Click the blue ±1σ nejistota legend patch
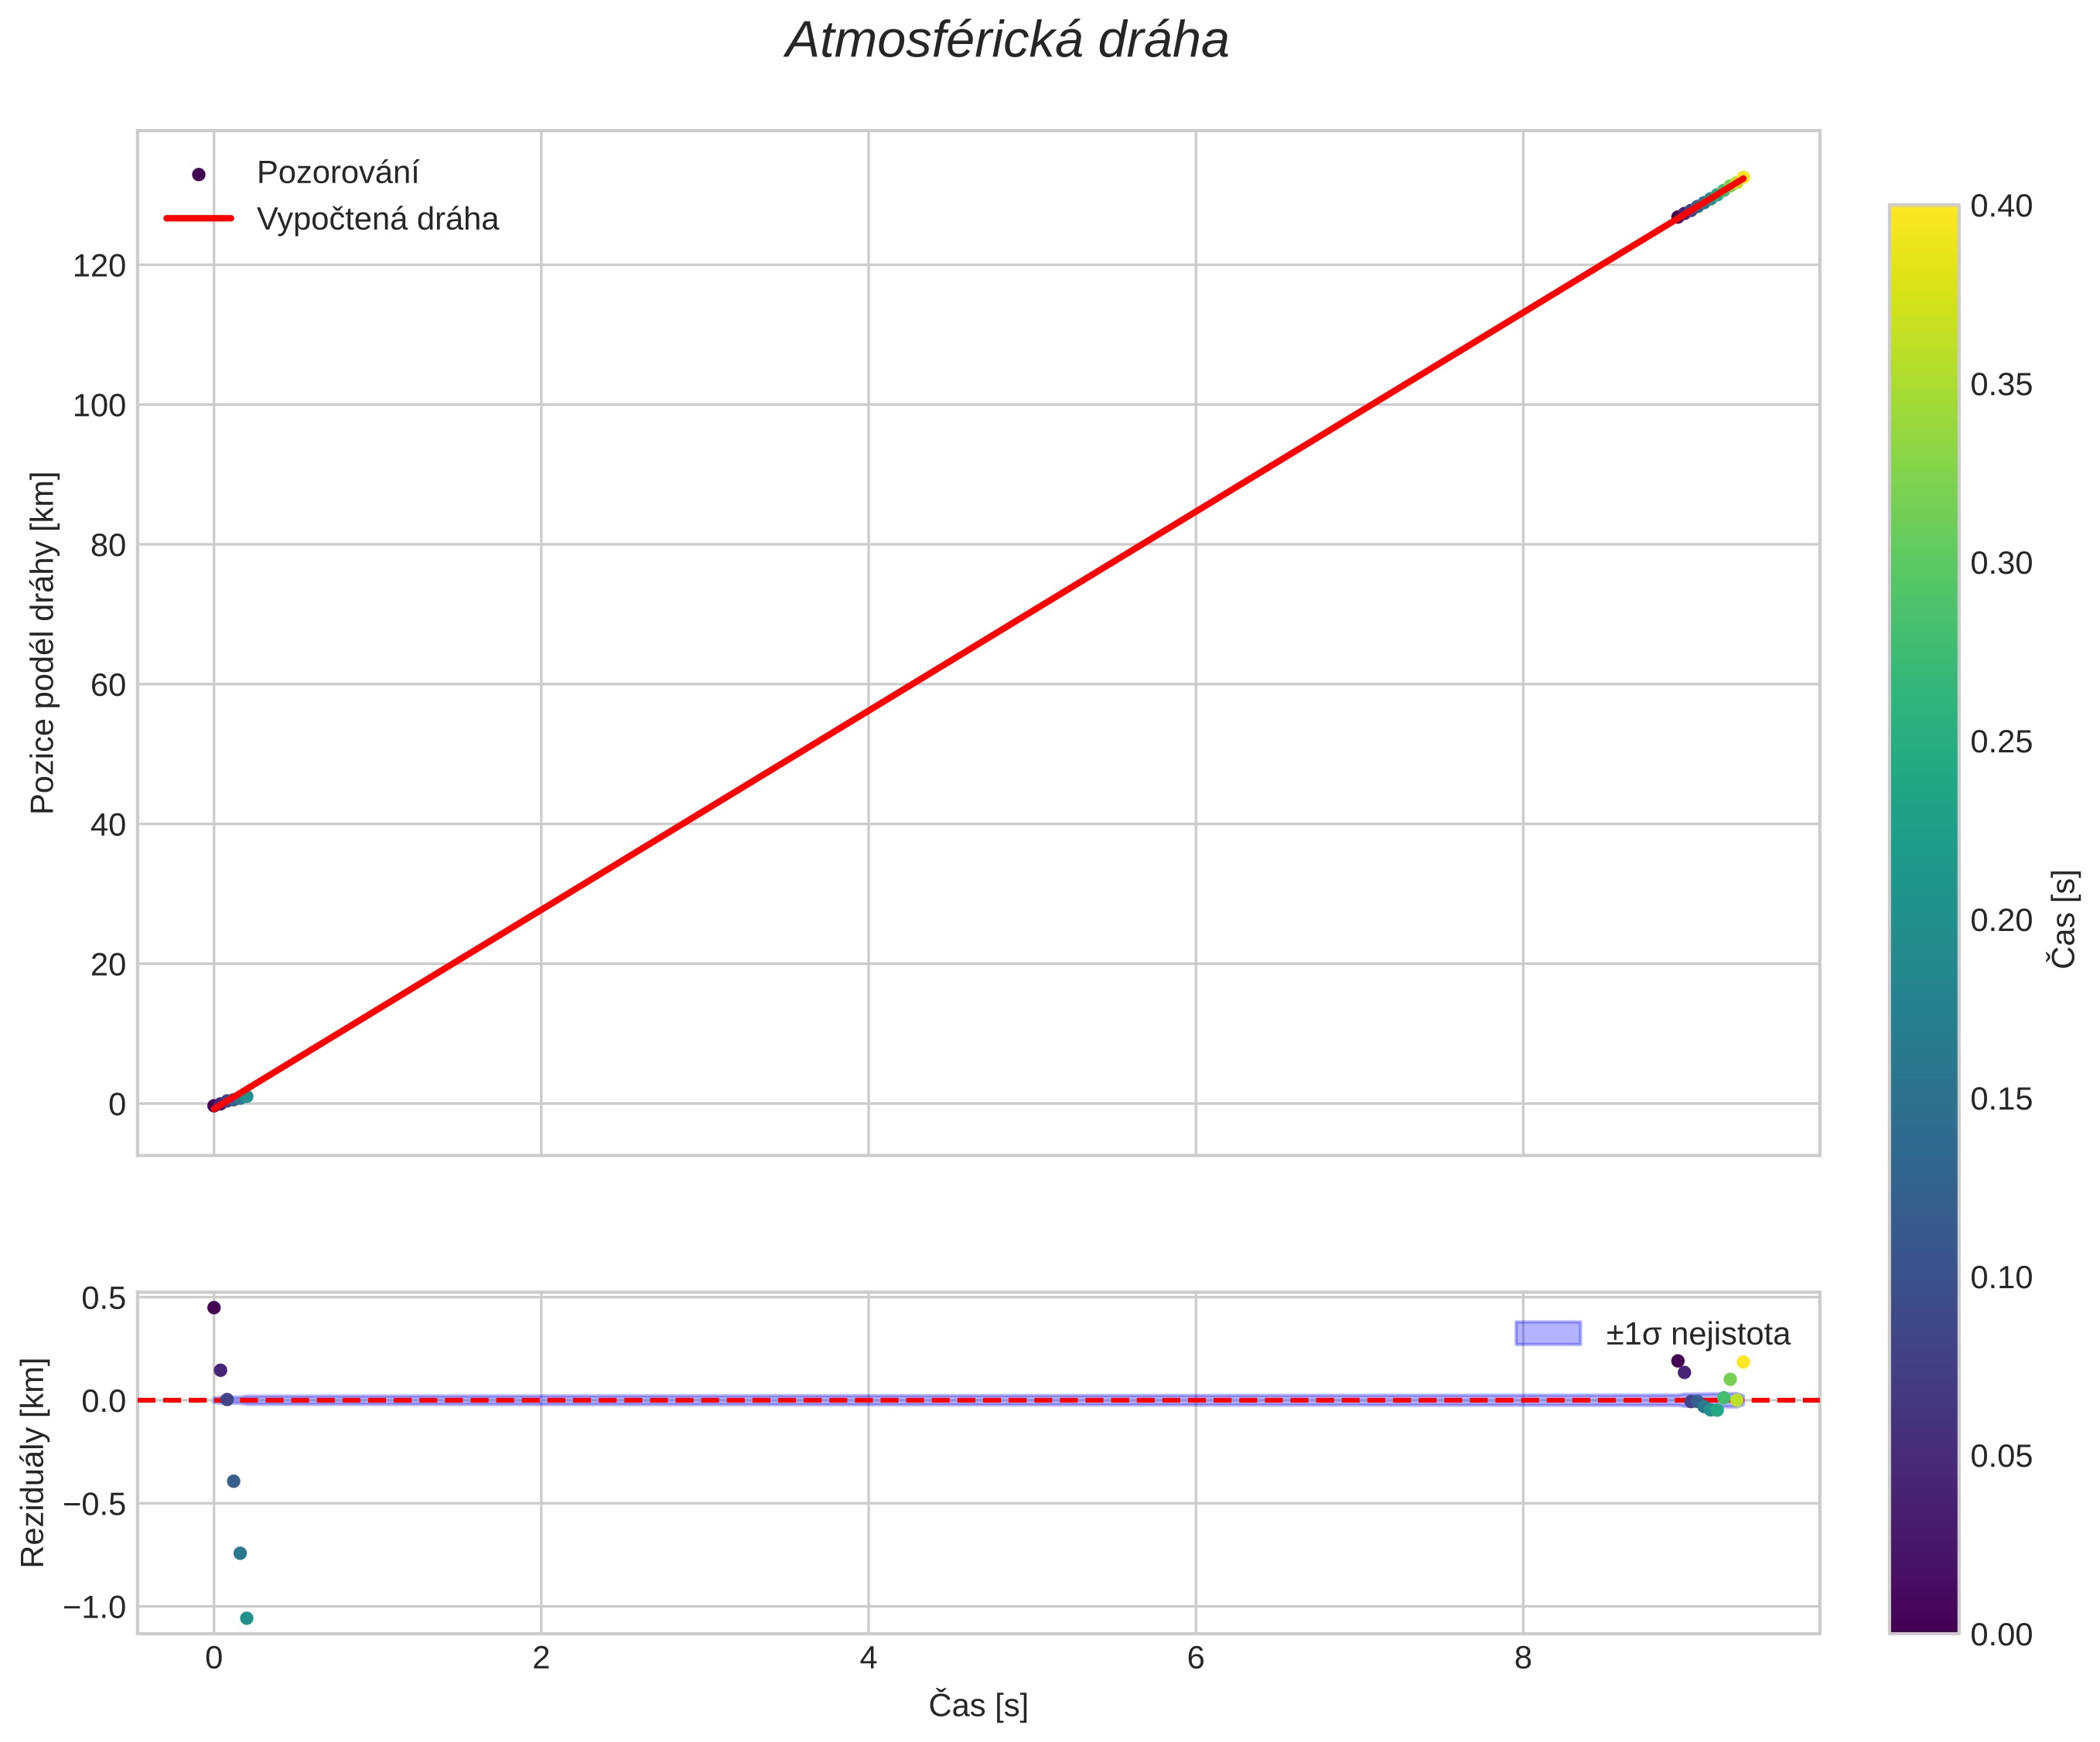Viewport: 2100px width, 1742px height. point(1547,1333)
